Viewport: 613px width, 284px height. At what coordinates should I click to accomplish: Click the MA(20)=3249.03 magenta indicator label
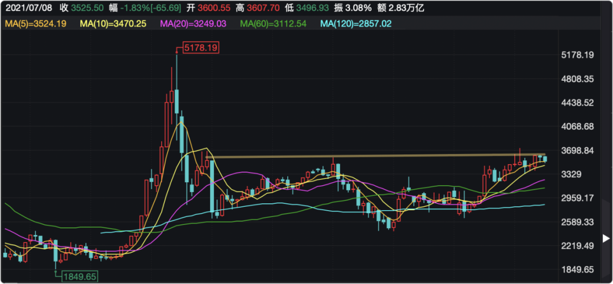click(194, 23)
